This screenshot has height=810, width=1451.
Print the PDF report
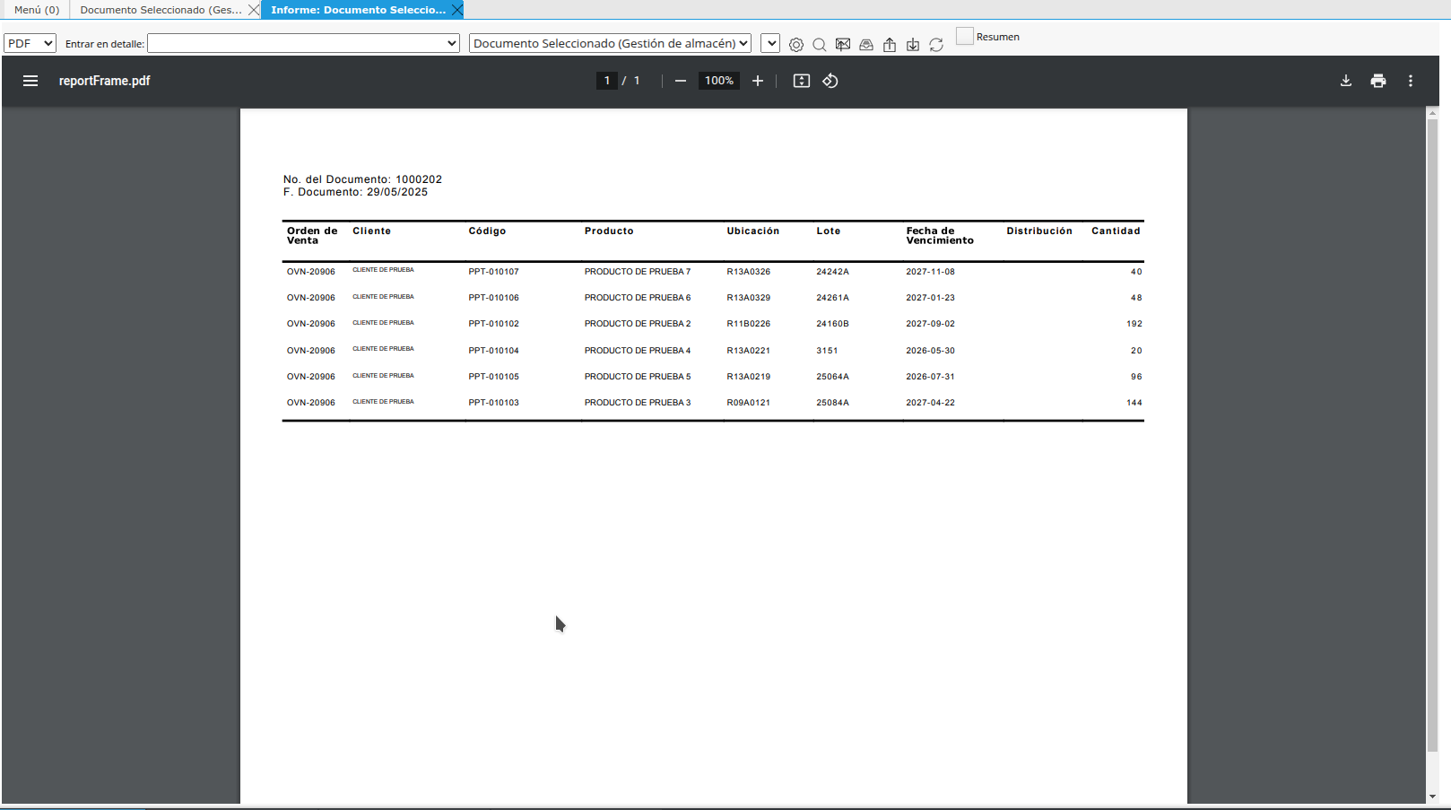1378,81
